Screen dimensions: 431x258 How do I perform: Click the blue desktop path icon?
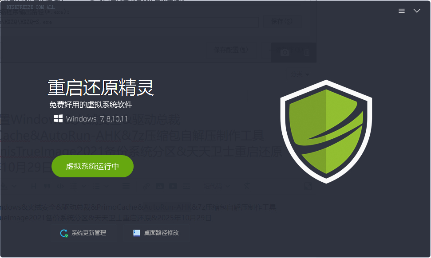[x=137, y=233]
